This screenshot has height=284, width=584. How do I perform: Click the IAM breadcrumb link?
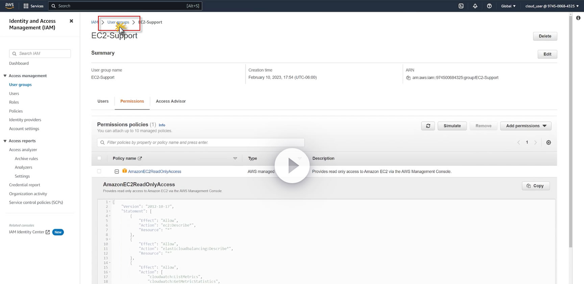coord(94,22)
